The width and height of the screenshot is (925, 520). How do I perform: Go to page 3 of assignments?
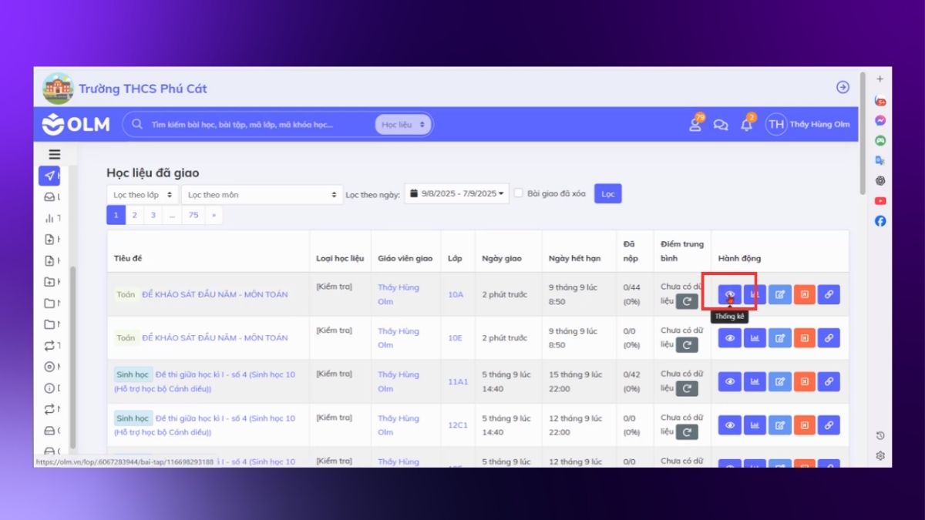tap(153, 215)
